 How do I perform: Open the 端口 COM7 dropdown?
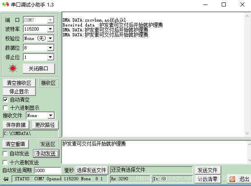click(x=50, y=20)
